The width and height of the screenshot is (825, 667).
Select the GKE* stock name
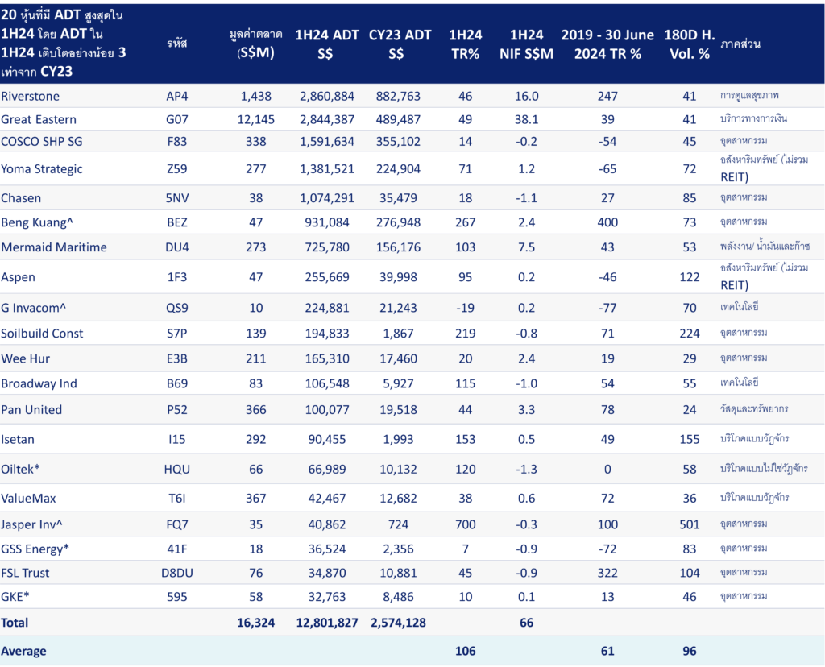[x=15, y=596]
